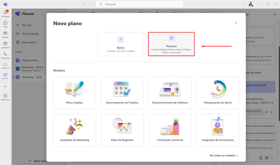Open Chamadas in the sidebar
Image resolution: width=280 pixels, height=165 pixels.
coord(5,55)
